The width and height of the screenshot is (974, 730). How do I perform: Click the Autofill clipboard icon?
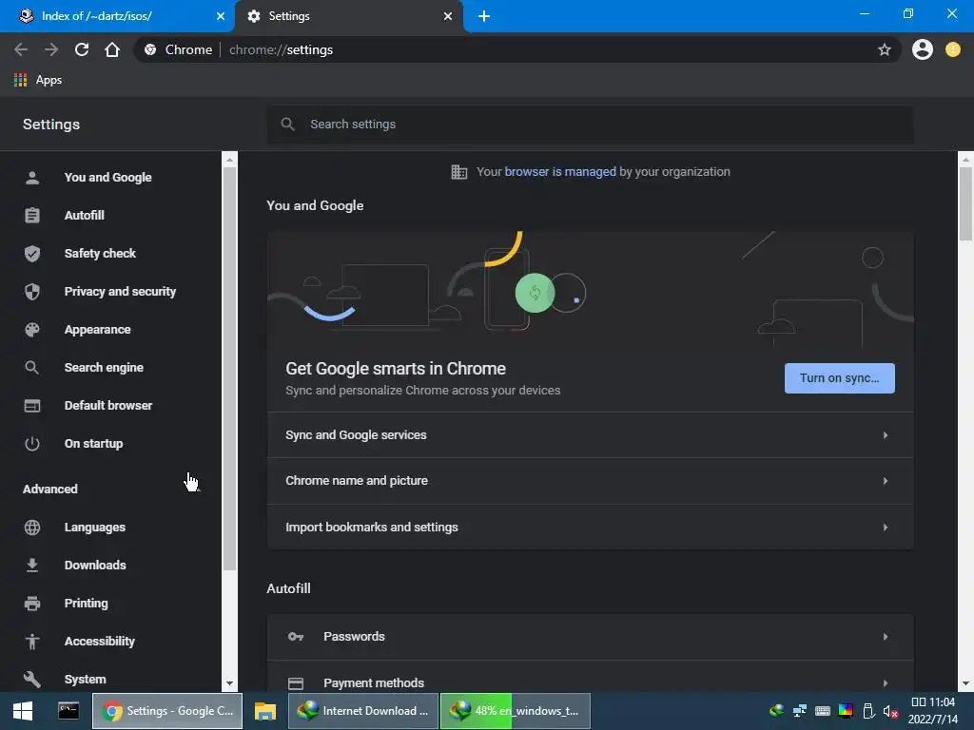[x=32, y=216]
